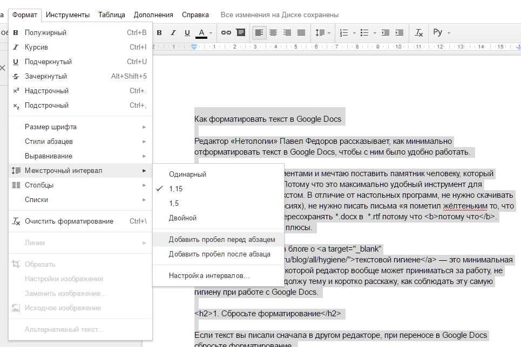This screenshot has width=521, height=347.
Task: Toggle underline formatting
Action: click(x=187, y=32)
